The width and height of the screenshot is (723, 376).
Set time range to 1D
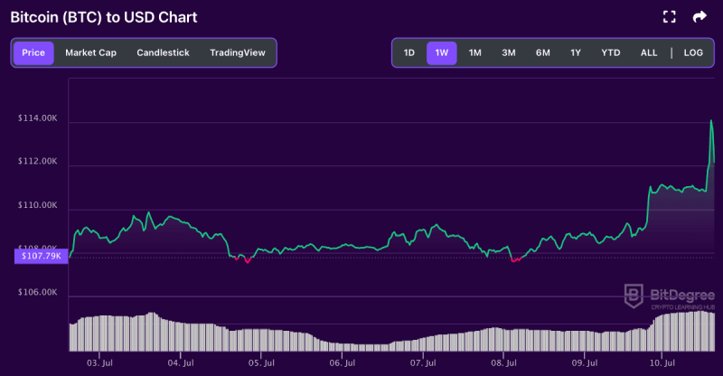click(x=409, y=52)
